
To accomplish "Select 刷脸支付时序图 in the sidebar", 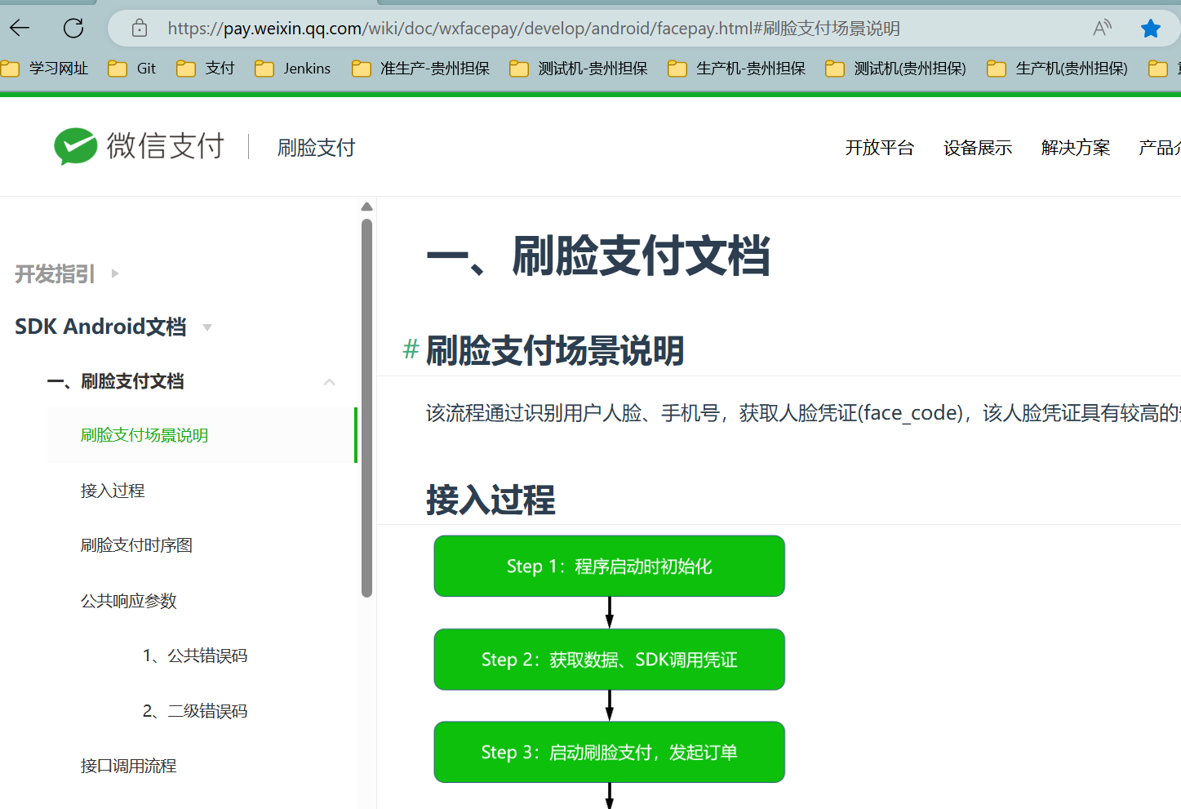I will (136, 545).
